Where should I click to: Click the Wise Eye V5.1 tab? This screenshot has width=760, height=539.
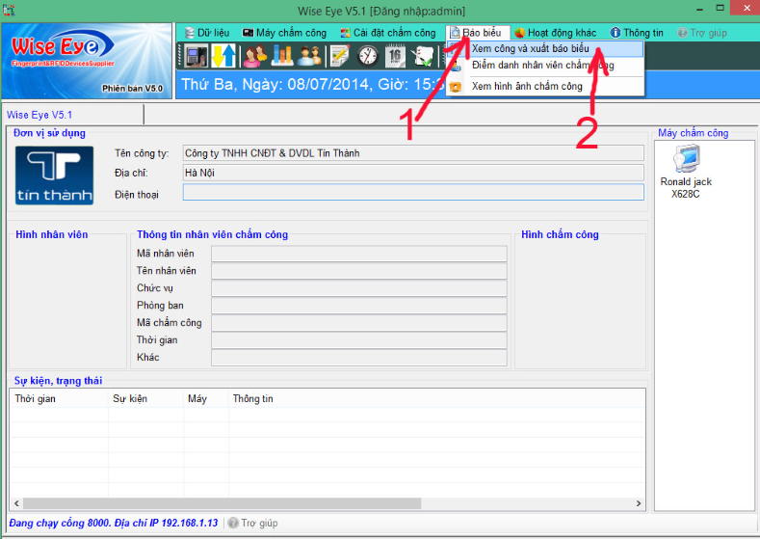(39, 115)
